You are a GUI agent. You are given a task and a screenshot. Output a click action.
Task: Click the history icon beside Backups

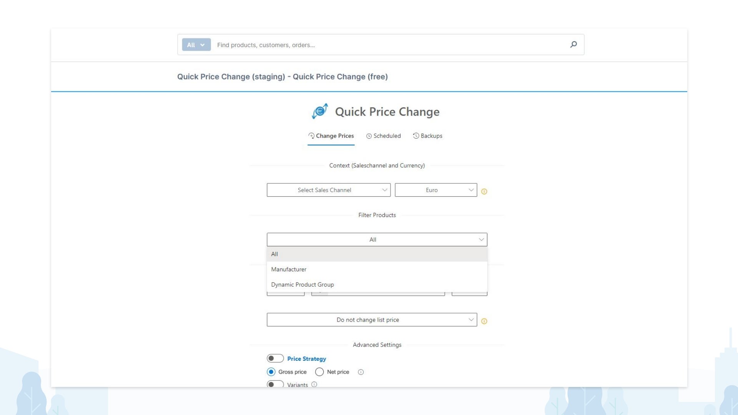point(416,136)
